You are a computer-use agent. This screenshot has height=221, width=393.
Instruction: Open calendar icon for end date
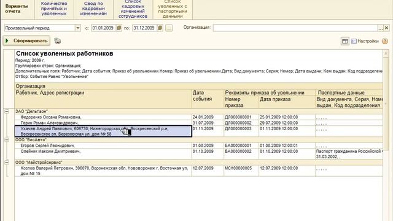[160, 28]
